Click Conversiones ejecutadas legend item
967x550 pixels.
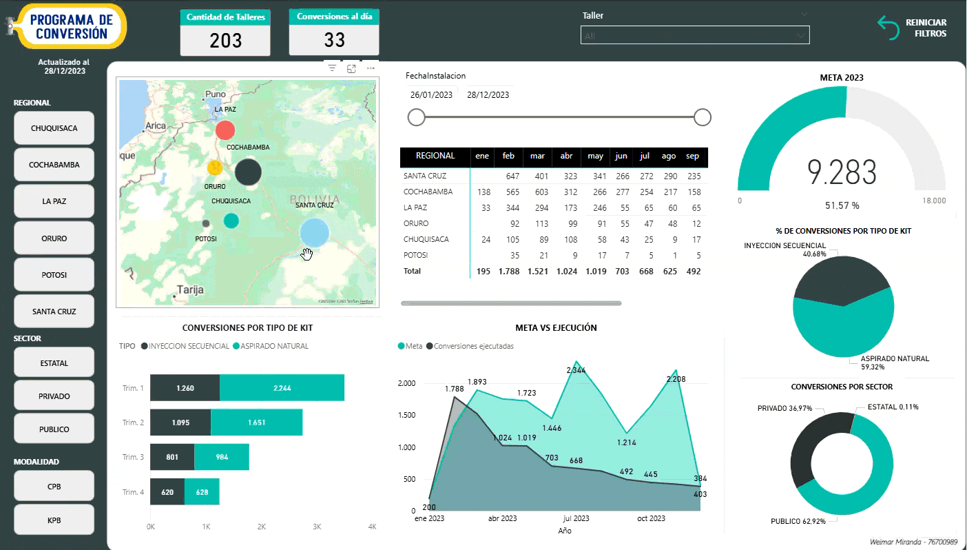click(x=470, y=346)
